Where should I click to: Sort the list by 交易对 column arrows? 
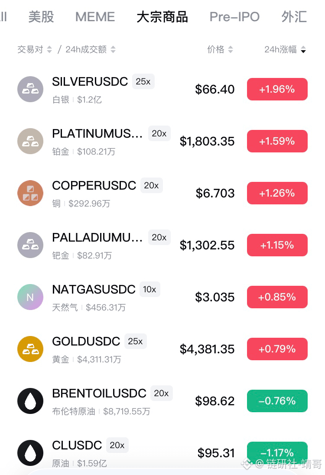49,49
